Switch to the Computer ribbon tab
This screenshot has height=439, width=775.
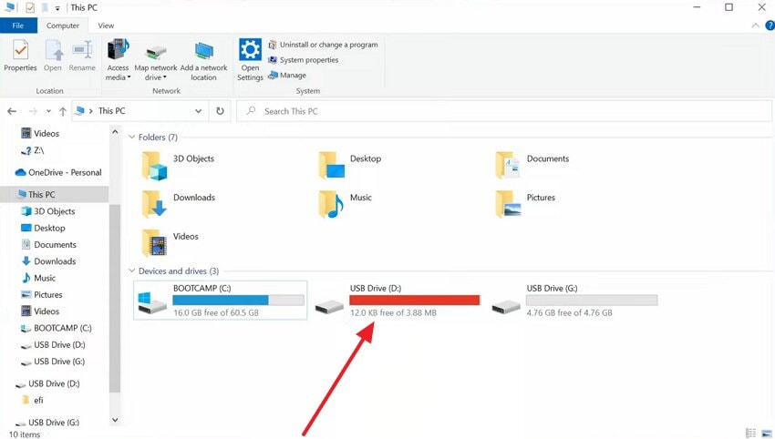pos(63,26)
